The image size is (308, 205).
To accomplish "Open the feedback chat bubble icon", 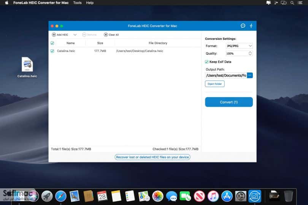I will point(243,26).
